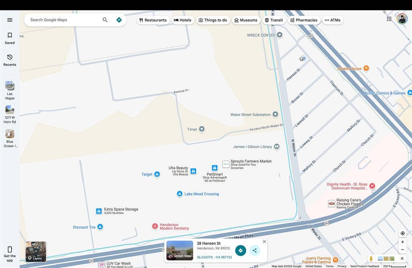The height and width of the screenshot is (268, 412).
Task: Open the Street View thumbnail
Action: click(180, 250)
